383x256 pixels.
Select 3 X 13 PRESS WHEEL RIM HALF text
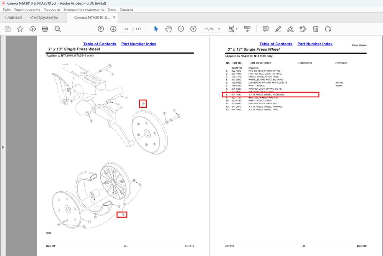[x=266, y=107]
